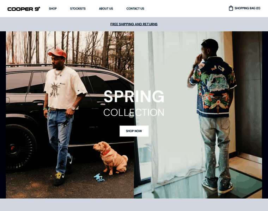The image size is (268, 211).
Task: Click the SHOP NOW button
Action: (x=134, y=131)
